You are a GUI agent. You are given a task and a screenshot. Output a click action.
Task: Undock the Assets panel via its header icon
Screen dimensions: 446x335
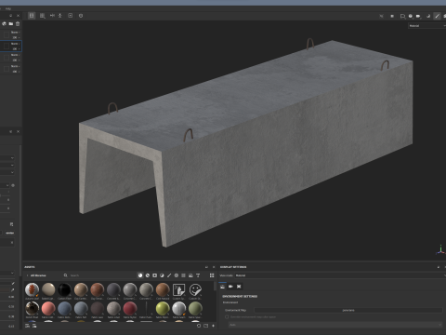click(x=206, y=267)
